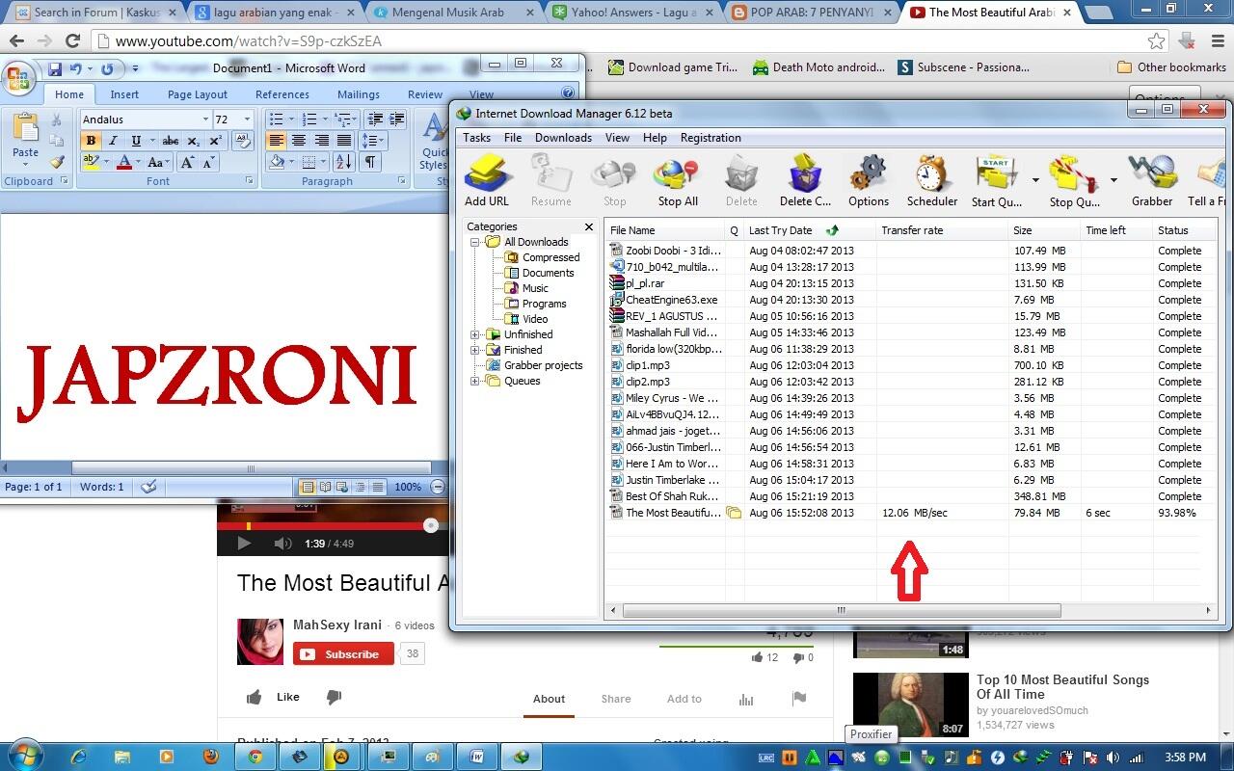Click the red Subscribe button

(x=343, y=654)
